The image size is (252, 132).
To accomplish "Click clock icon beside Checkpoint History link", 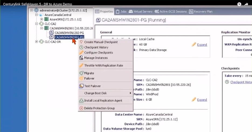I will [227, 82].
